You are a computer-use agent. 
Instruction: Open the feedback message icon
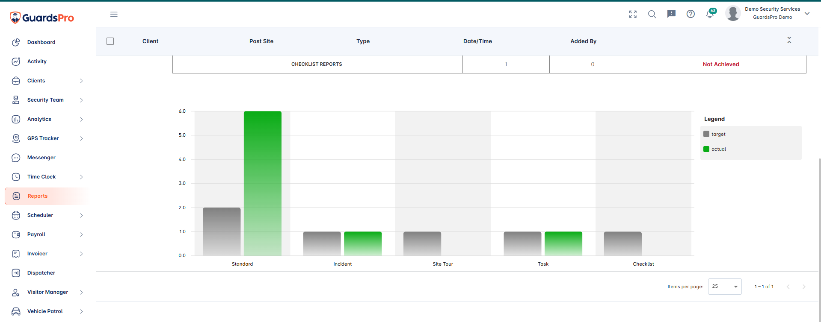pos(671,14)
